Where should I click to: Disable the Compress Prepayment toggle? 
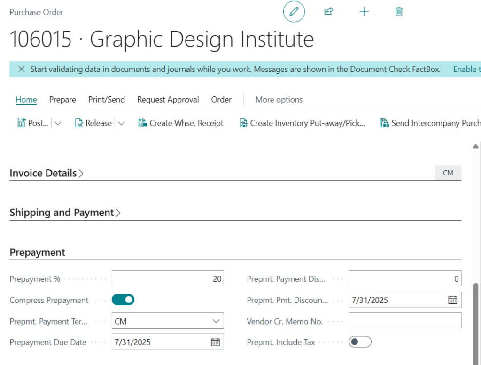tap(124, 299)
